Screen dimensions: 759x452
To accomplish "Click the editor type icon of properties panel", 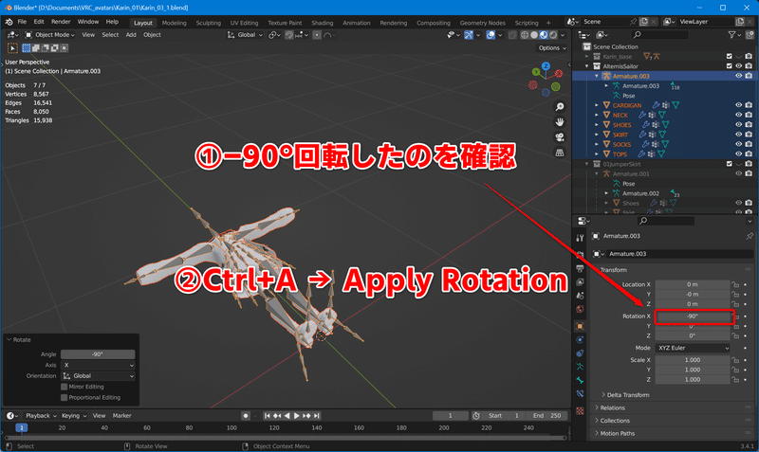I will pyautogui.click(x=583, y=221).
